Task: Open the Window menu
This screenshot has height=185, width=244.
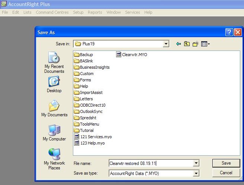Action: click(113, 12)
